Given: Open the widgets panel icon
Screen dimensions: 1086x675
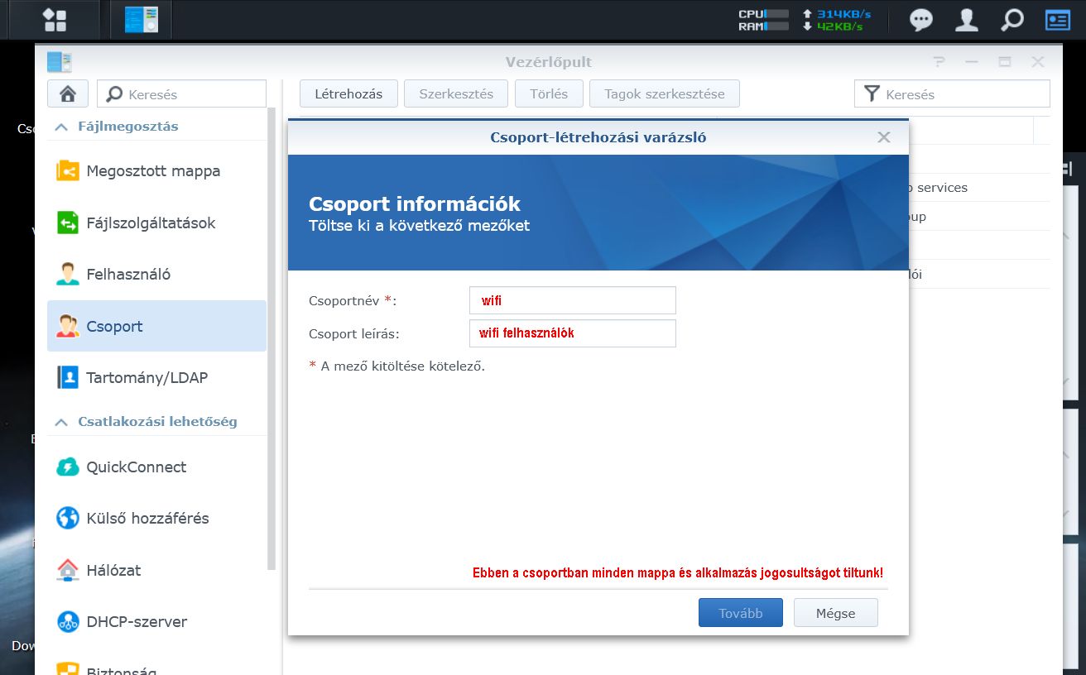Looking at the screenshot, I should [1057, 20].
